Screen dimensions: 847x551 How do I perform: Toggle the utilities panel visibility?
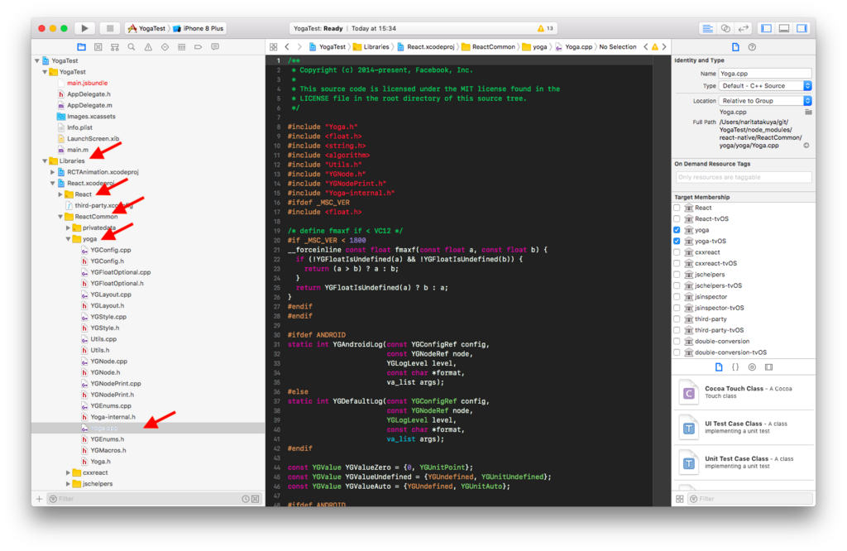(x=802, y=28)
